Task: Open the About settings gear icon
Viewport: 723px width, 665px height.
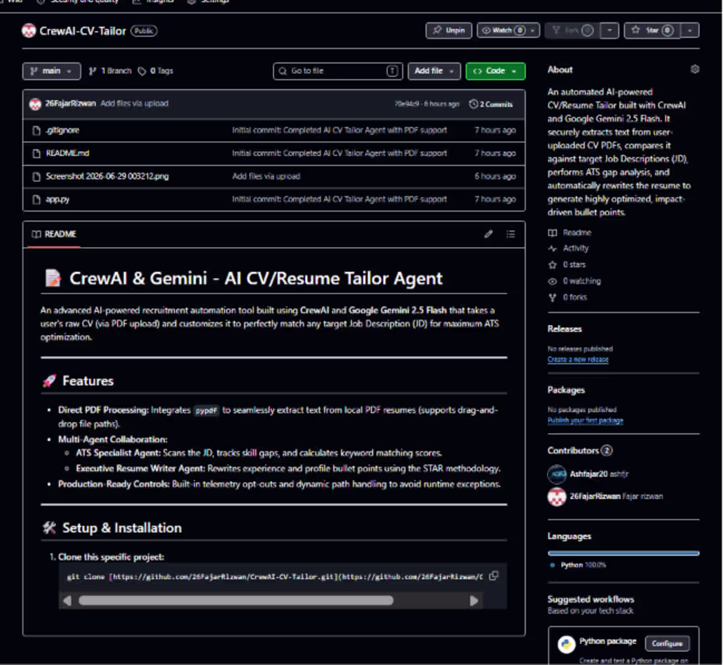Action: click(695, 69)
